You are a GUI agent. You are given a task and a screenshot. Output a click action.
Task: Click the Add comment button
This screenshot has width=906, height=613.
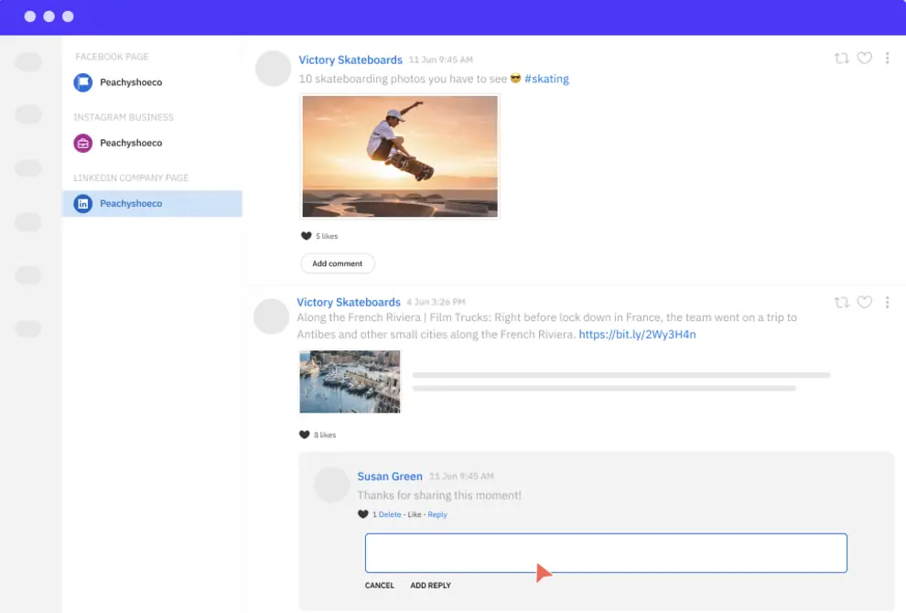(337, 263)
